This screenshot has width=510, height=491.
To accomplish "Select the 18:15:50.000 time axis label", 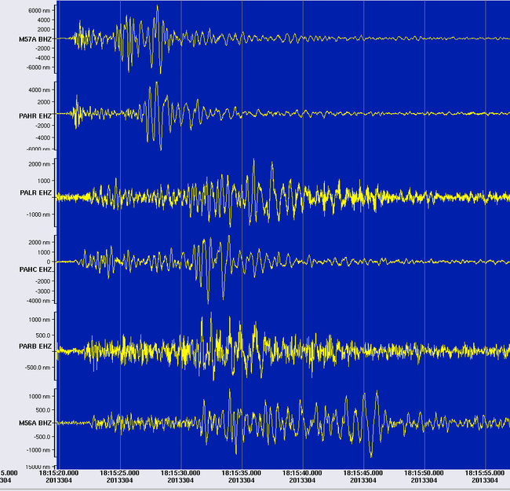I will [x=424, y=473].
